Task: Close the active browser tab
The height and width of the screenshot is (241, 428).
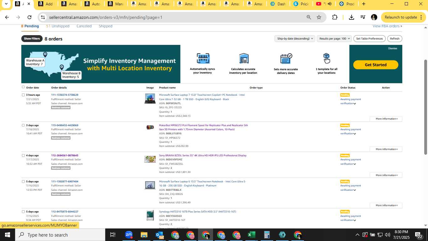Action: click(29, 4)
